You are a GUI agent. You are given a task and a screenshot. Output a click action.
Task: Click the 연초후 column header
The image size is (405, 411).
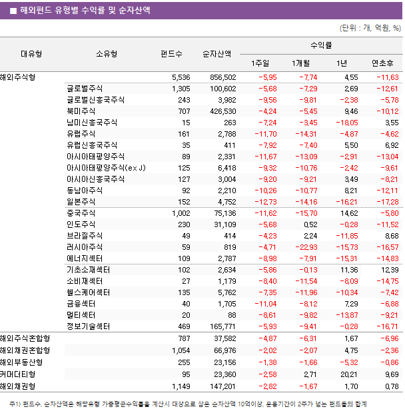pyautogui.click(x=382, y=63)
